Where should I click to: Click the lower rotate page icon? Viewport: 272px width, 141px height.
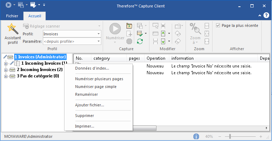pos(178,41)
